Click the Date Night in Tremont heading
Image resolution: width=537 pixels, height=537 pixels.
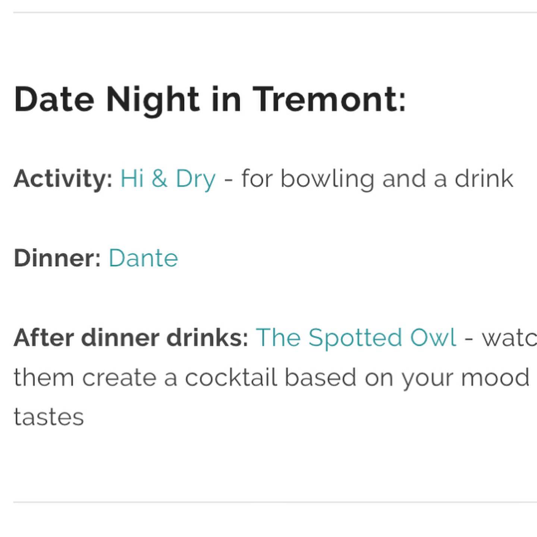click(210, 100)
